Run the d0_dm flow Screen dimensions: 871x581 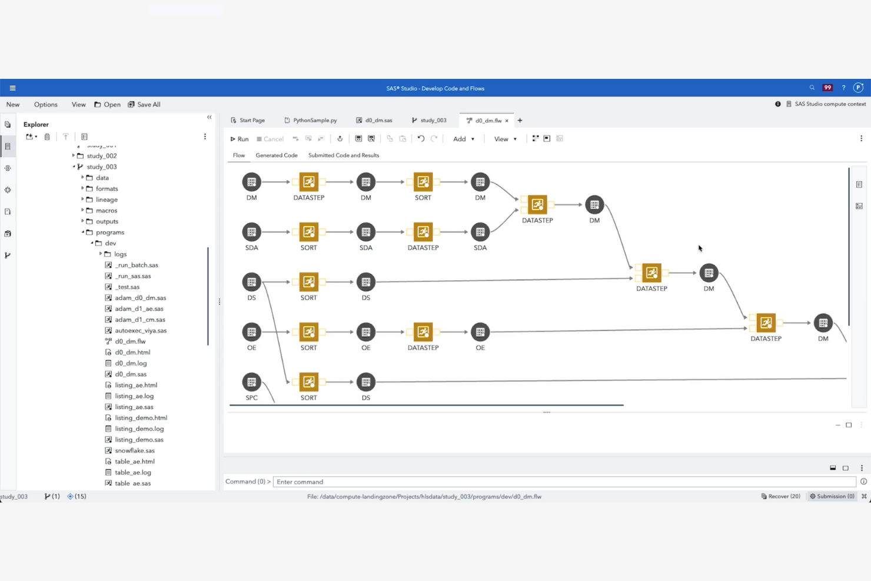point(239,139)
